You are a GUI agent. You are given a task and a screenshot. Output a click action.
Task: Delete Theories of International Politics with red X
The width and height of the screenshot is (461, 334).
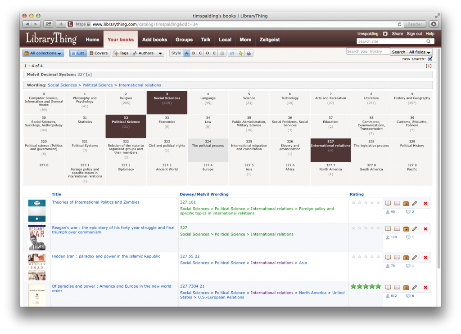(x=425, y=203)
